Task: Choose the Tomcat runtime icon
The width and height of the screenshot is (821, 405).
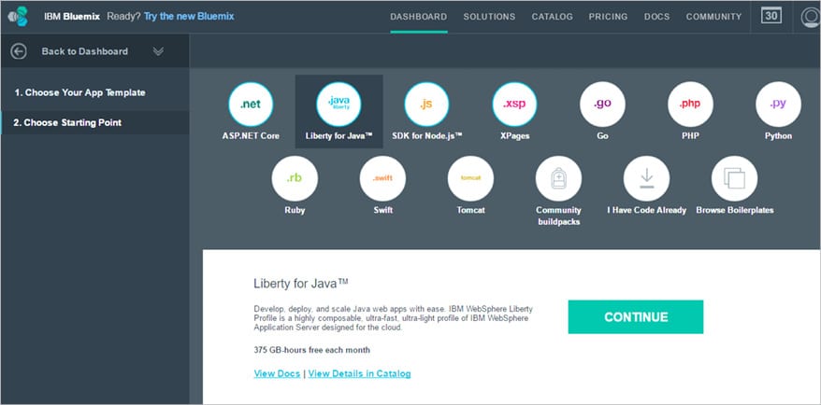Action: [x=470, y=179]
